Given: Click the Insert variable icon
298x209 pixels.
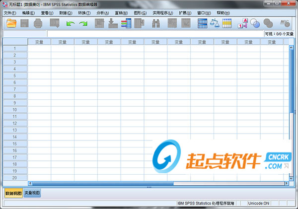Looking at the screenshot, I should pyautogui.click(x=186, y=23).
